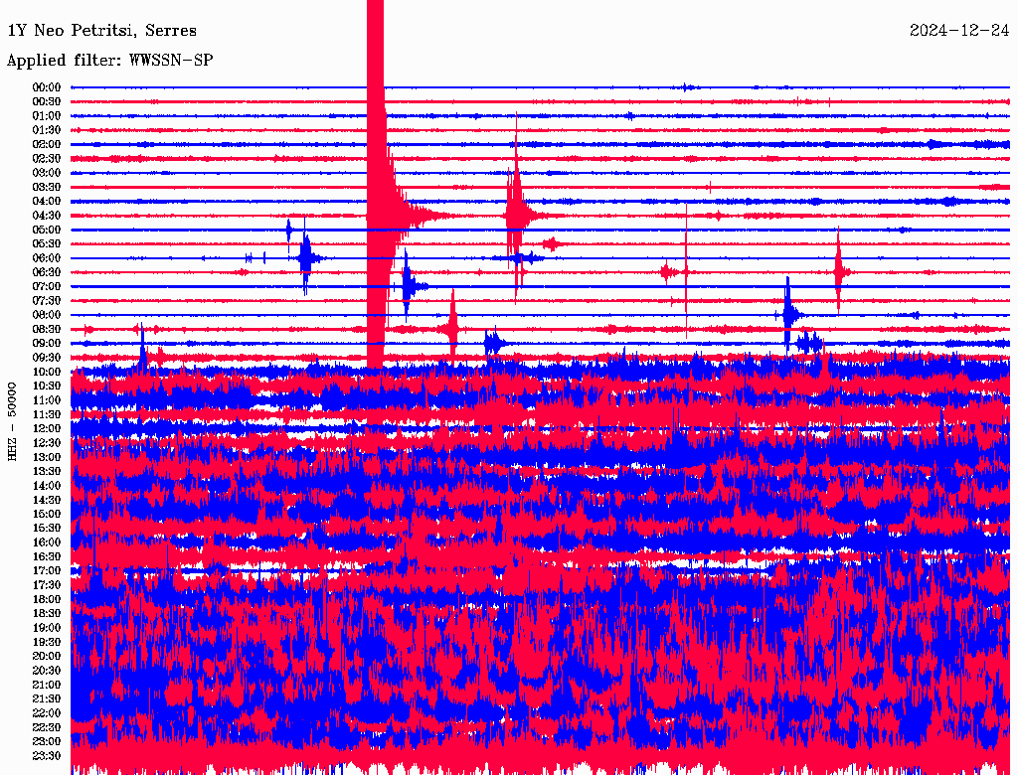Select the 22:30 time label
The image size is (1018, 775).
(x=47, y=727)
